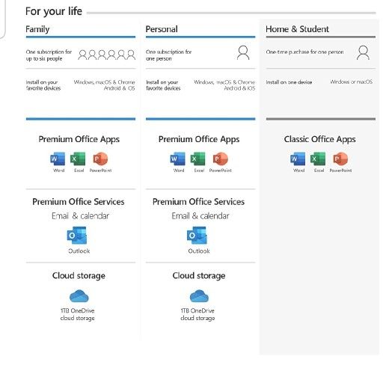389x365 pixels.
Task: Click the single person icon in Personal plan
Action: click(x=243, y=52)
